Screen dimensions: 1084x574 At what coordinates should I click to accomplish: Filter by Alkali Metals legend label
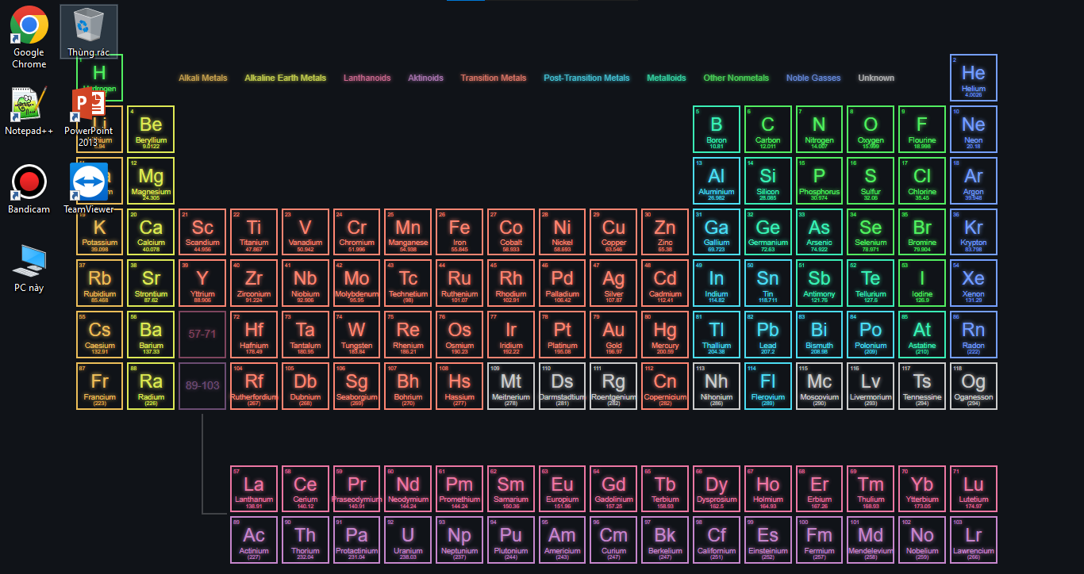click(203, 78)
